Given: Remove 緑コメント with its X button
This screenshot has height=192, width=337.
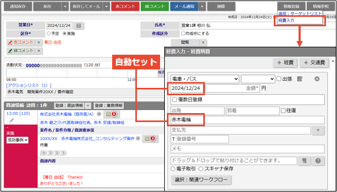Looking at the screenshot, I should point(38,51).
